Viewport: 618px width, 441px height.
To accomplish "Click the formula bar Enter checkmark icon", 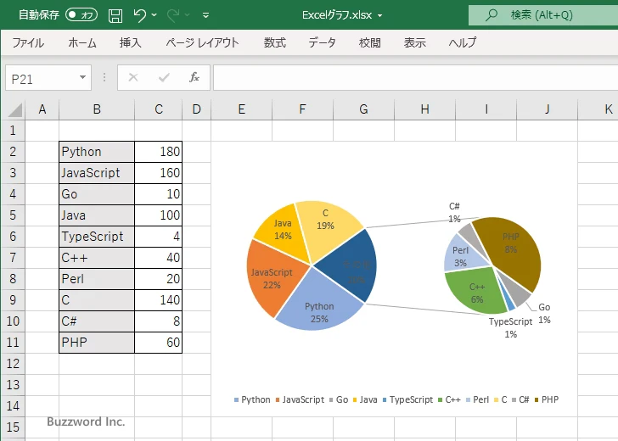I will 164,77.
